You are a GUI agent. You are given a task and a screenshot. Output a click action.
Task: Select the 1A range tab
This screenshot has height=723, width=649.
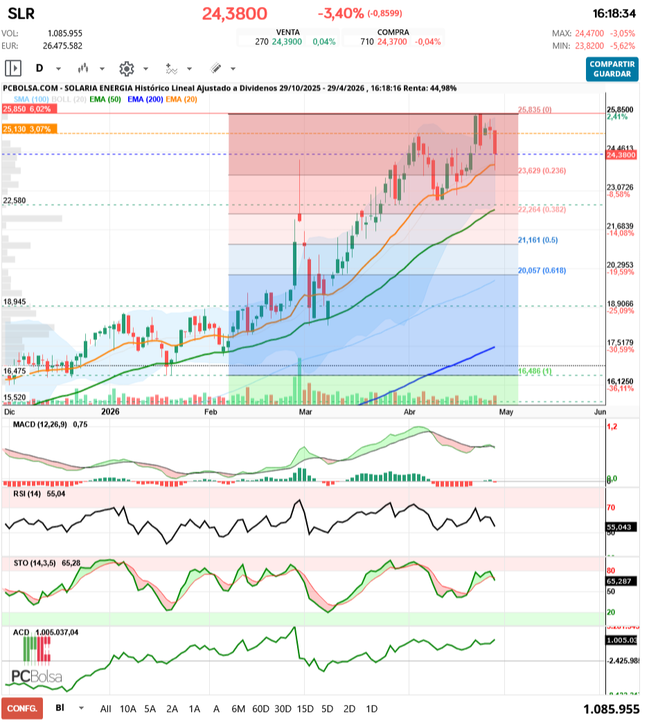pyautogui.click(x=195, y=708)
